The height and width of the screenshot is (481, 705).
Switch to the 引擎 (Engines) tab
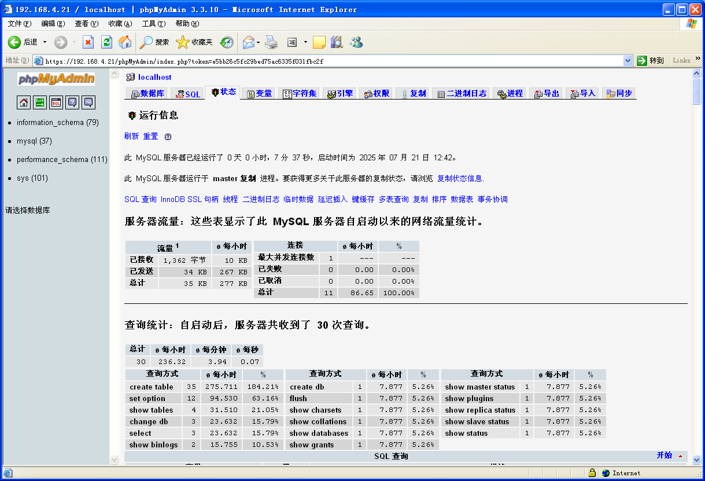tap(339, 94)
